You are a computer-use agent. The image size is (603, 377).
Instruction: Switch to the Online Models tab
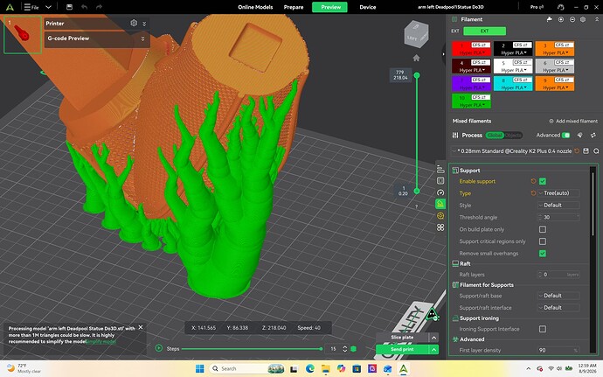tap(255, 7)
